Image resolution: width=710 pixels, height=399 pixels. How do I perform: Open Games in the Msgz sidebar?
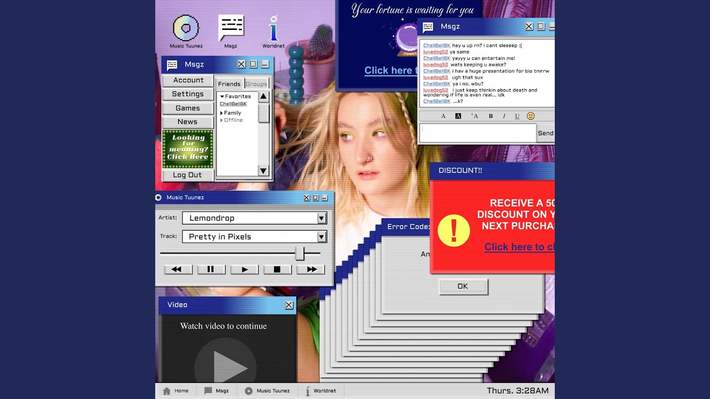click(x=188, y=108)
